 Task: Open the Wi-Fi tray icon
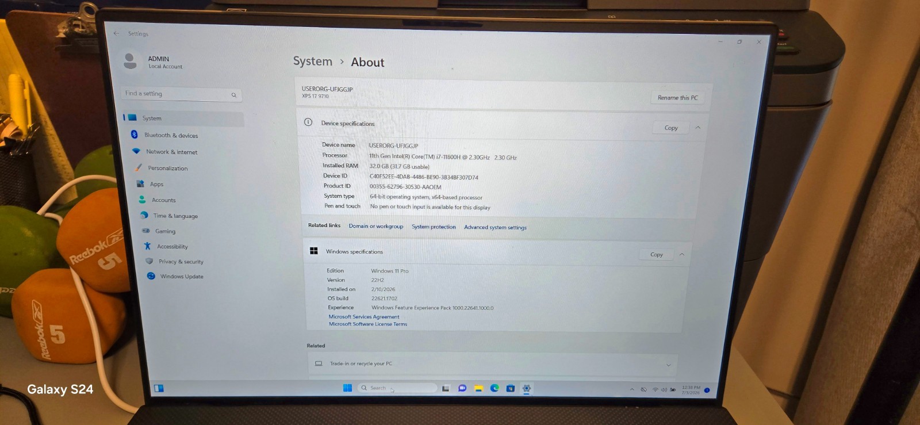(655, 390)
